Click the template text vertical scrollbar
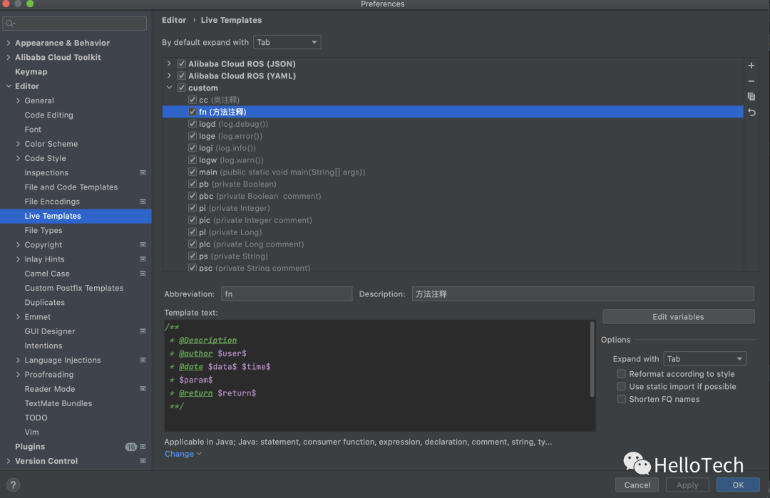This screenshot has width=770, height=498. [592, 359]
